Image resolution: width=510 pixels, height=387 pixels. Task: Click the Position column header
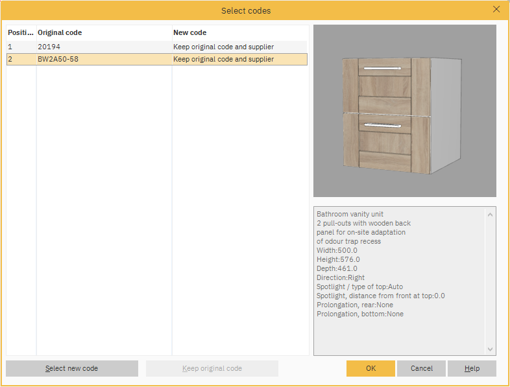[20, 32]
